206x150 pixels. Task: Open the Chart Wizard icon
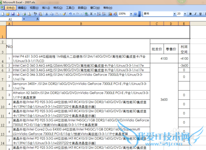click(x=110, y=14)
